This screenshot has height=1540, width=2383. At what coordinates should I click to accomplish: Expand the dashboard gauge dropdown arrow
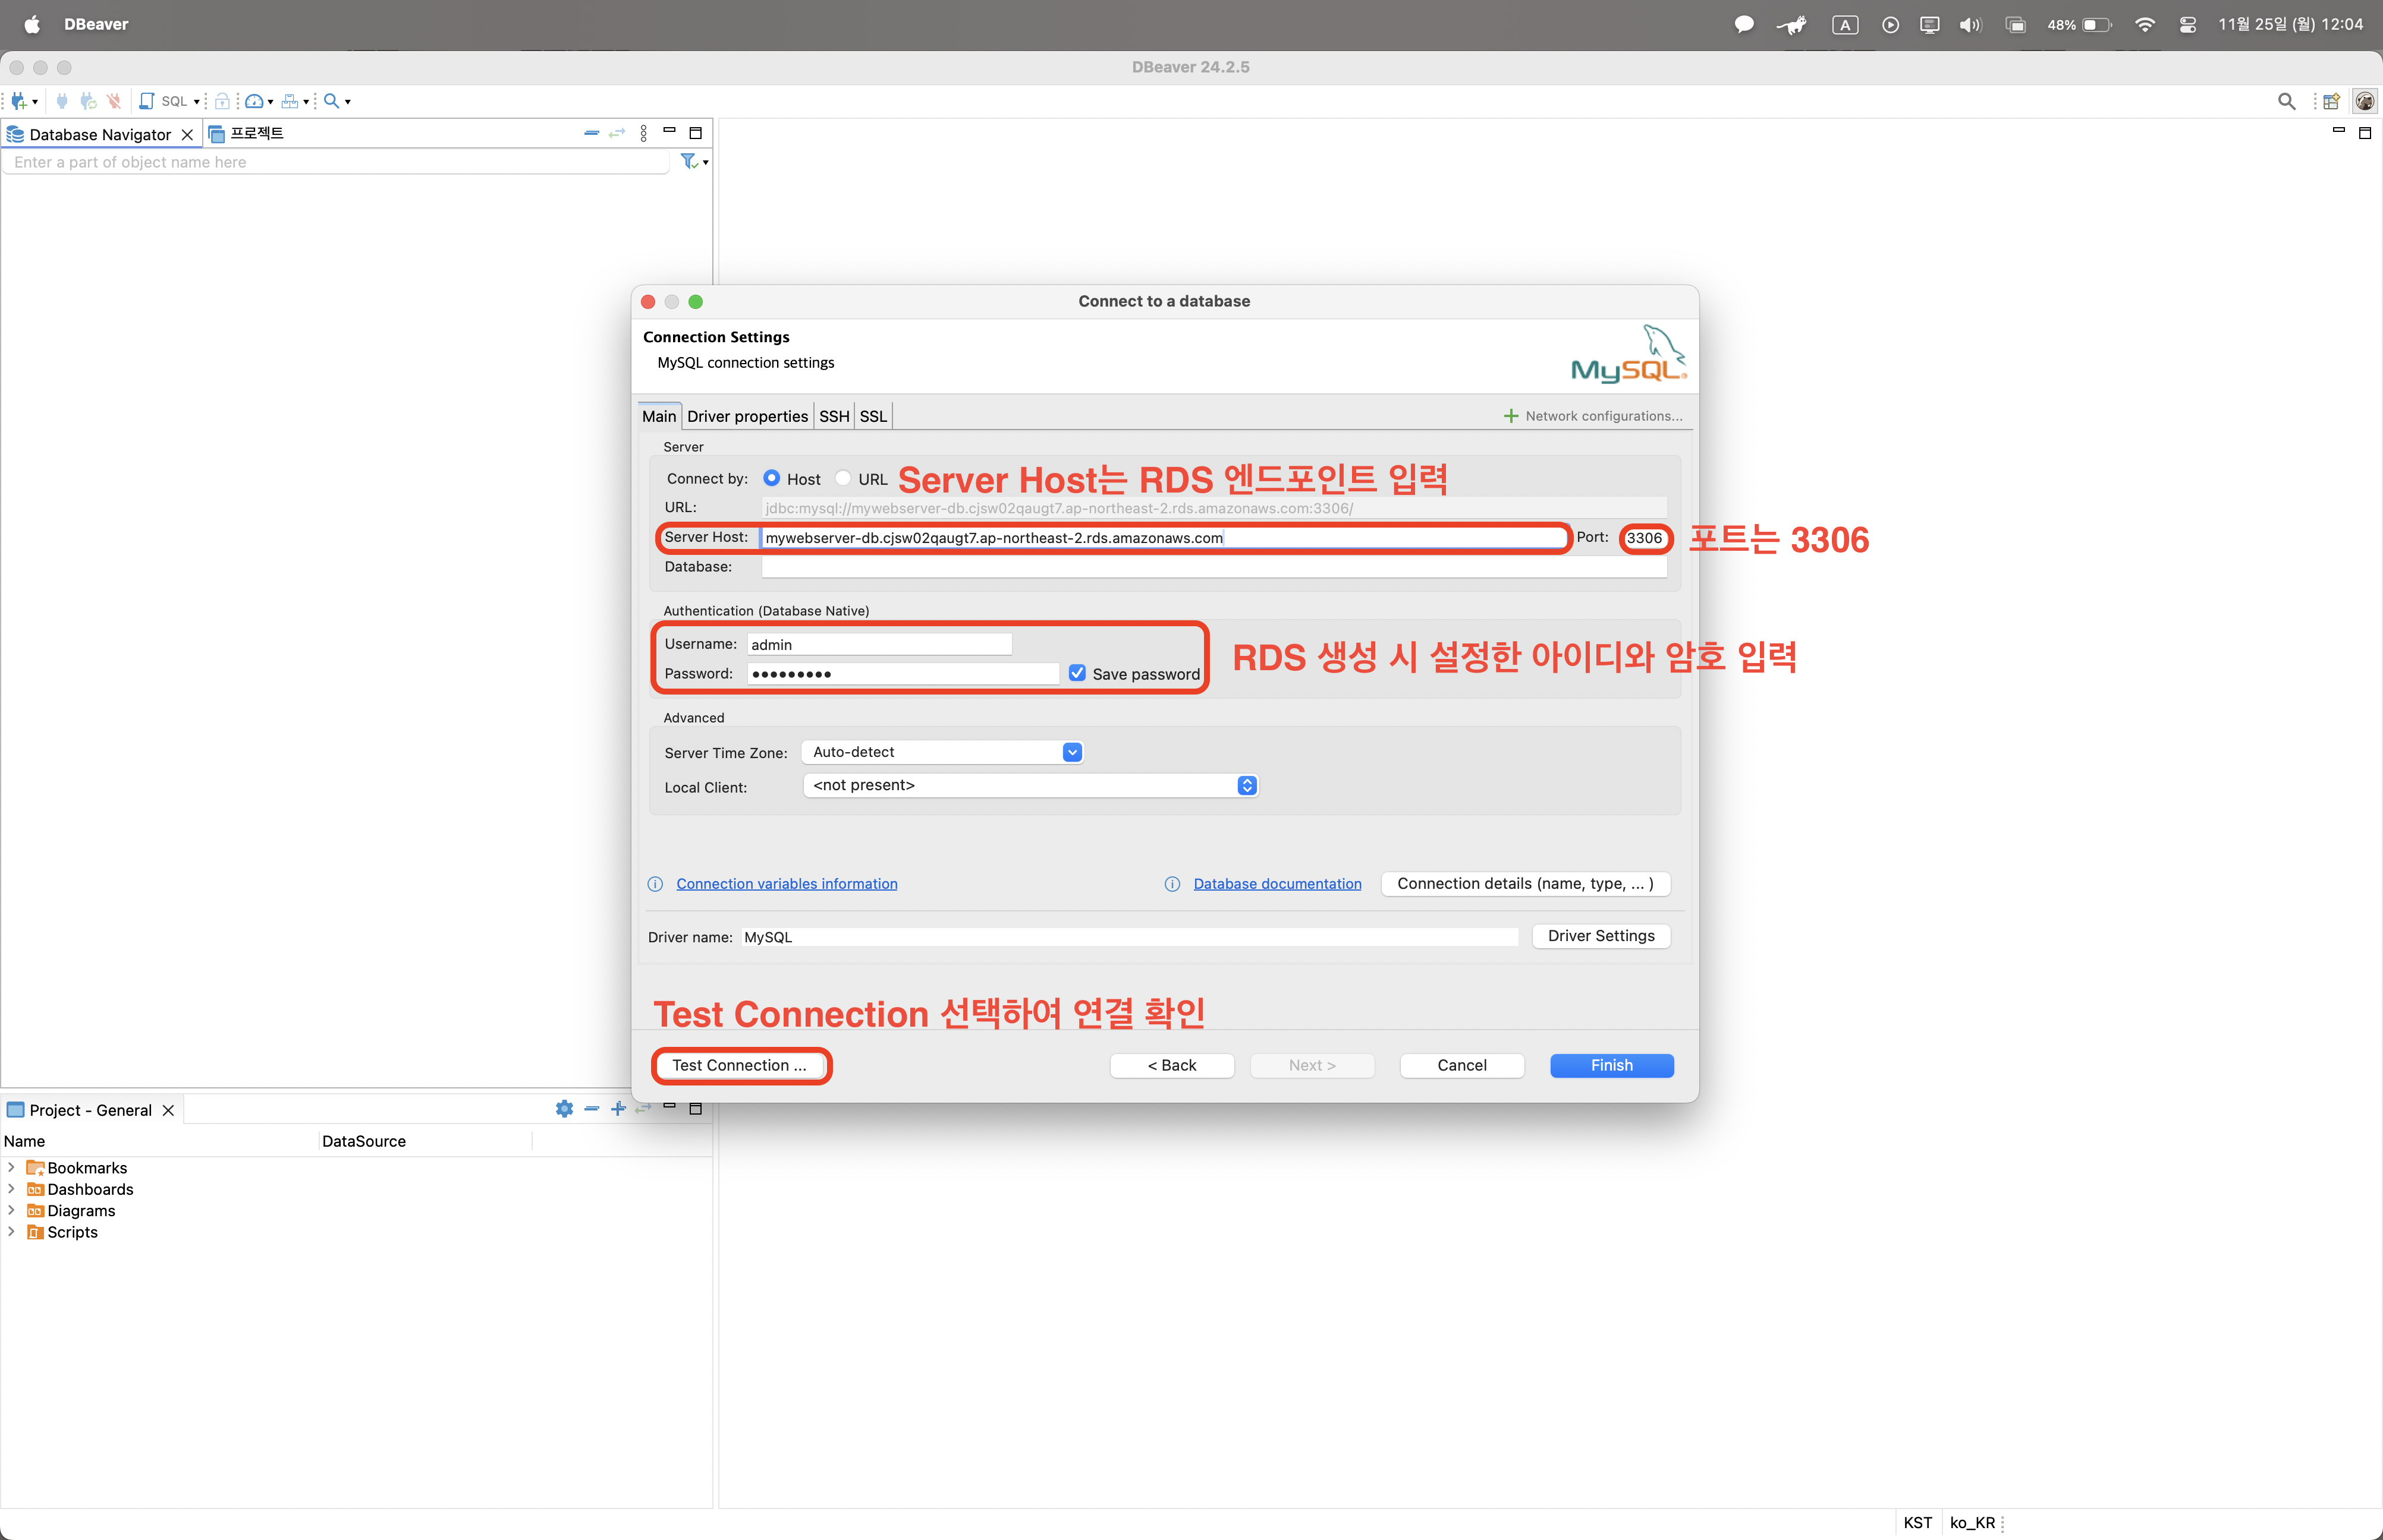270,102
